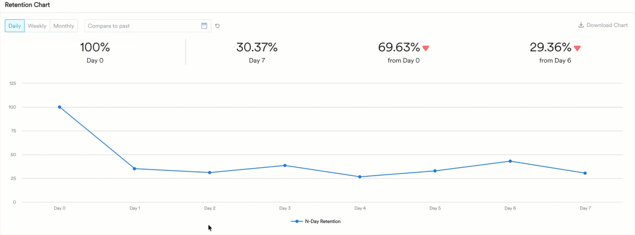Click red down arrow beside 29.36%
This screenshot has height=235, width=635.
point(577,48)
